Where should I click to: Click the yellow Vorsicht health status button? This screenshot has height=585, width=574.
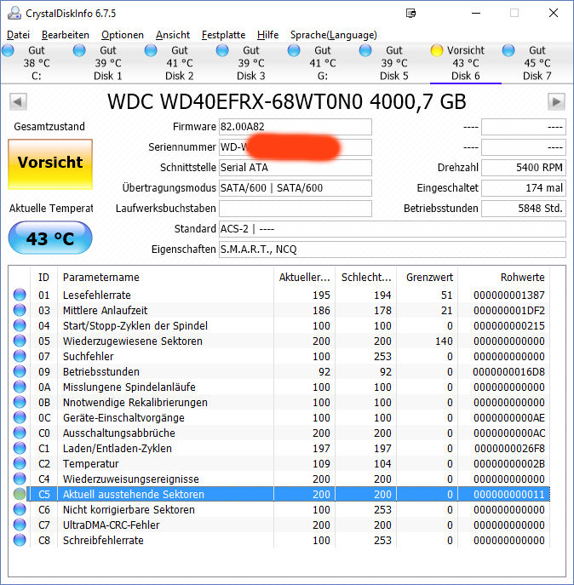point(50,164)
